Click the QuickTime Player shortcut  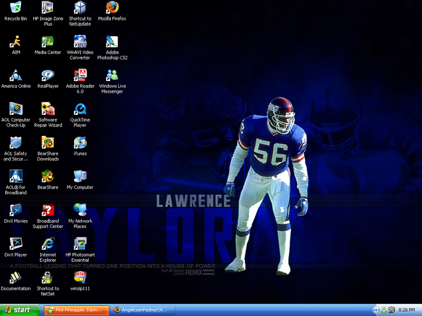coord(80,109)
